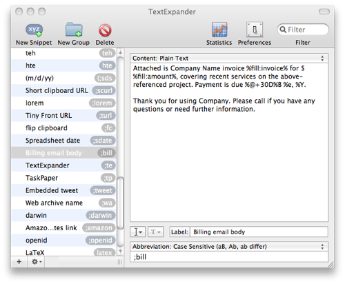The width and height of the screenshot is (345, 284).
Task: Select the Spreadsheet date snippet
Action: (x=63, y=141)
